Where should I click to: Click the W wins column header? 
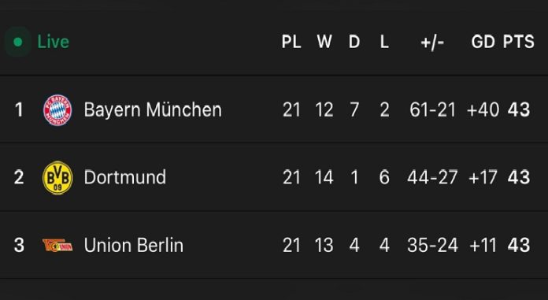(x=324, y=42)
